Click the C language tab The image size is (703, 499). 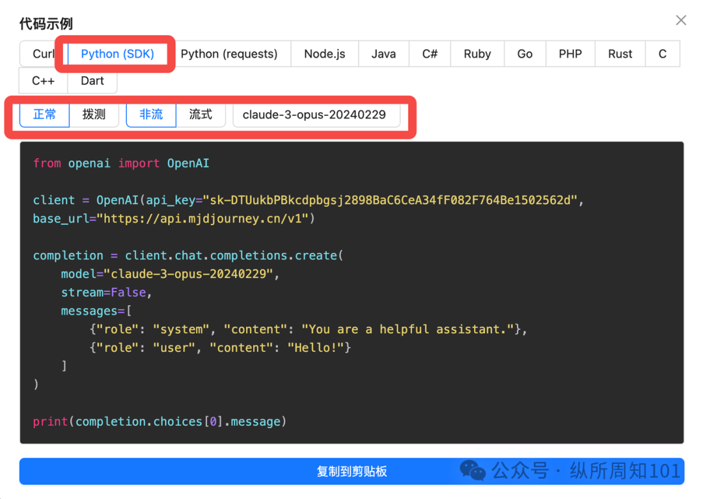[662, 54]
